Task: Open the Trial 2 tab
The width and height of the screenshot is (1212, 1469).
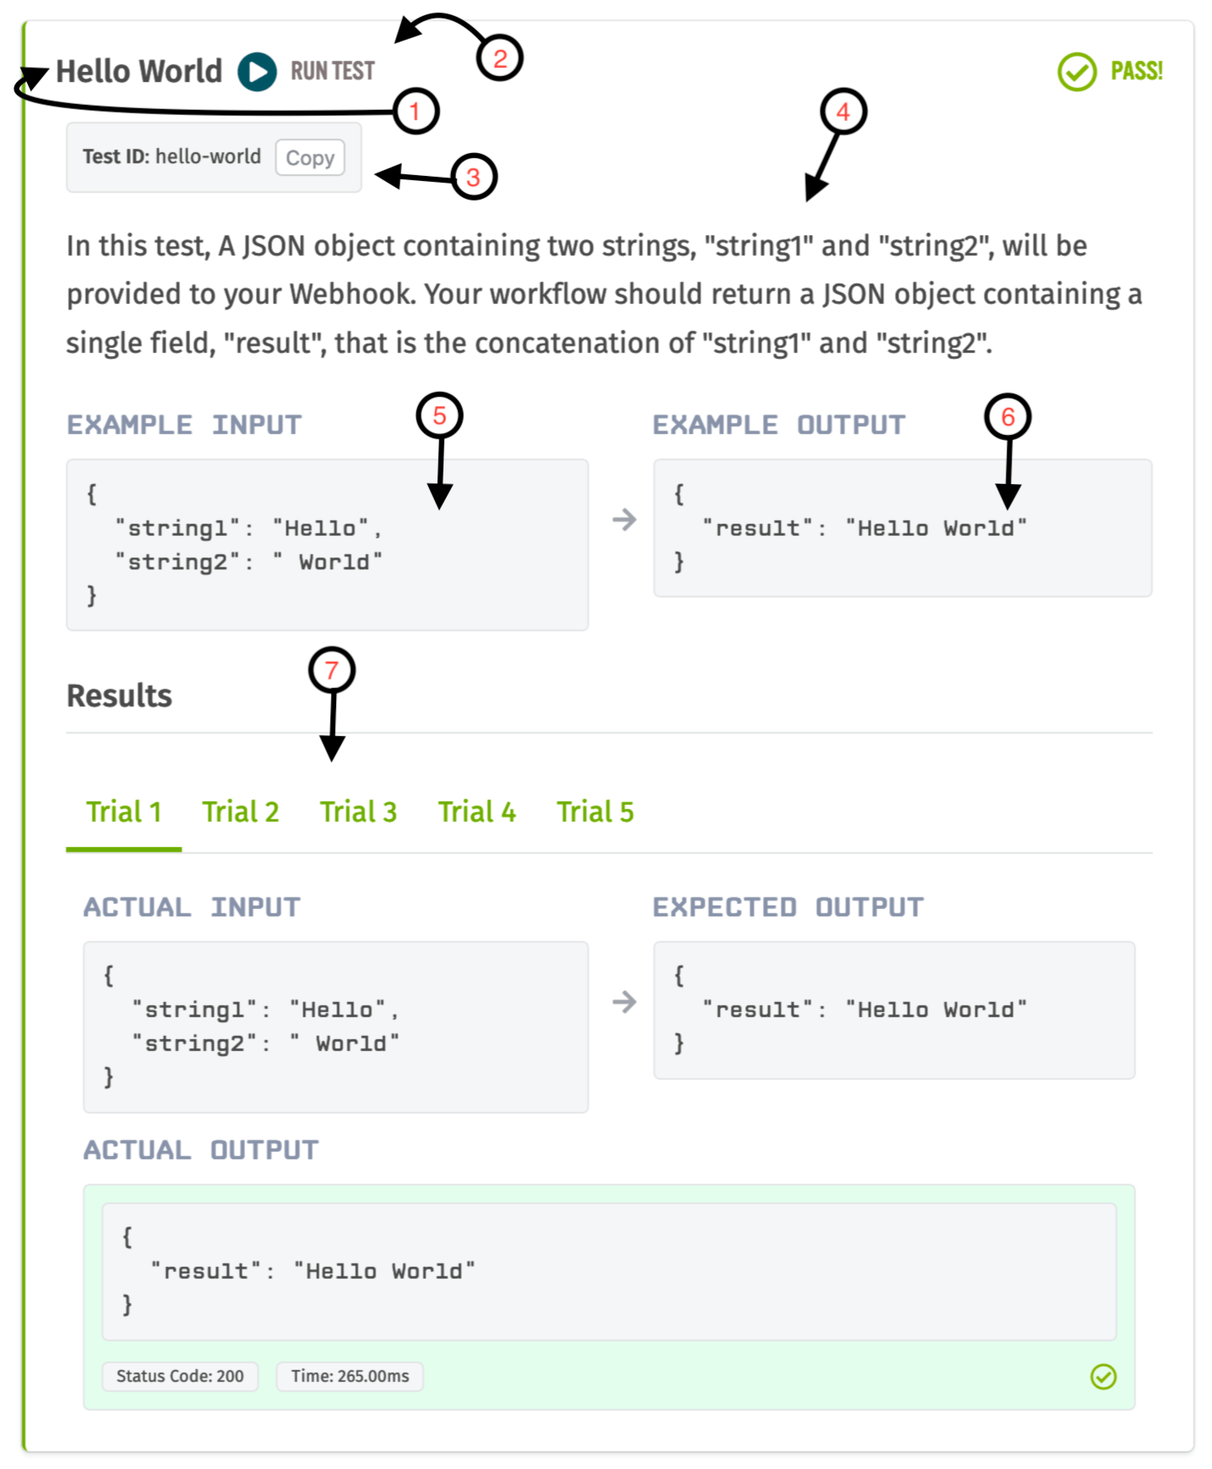Action: [240, 812]
